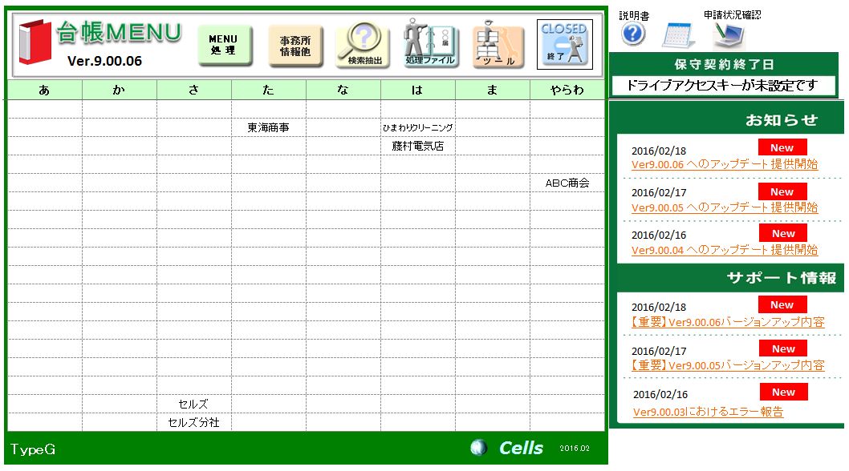Open link Ver9.00.06 へのアップデート提供開始
The height and width of the screenshot is (471, 849).
(725, 164)
